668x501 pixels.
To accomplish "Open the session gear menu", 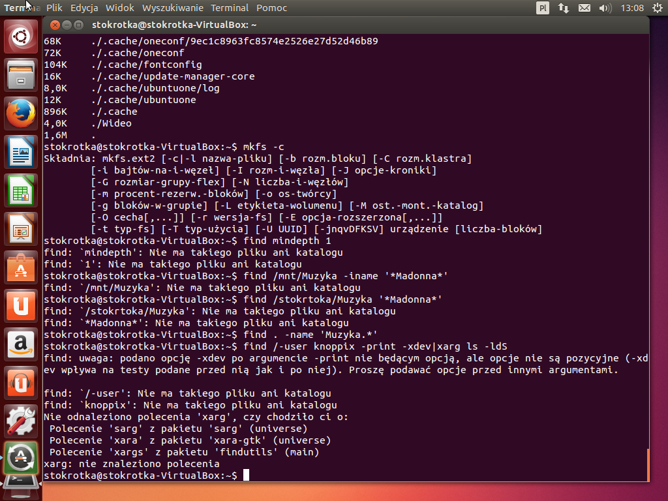I will pyautogui.click(x=657, y=8).
